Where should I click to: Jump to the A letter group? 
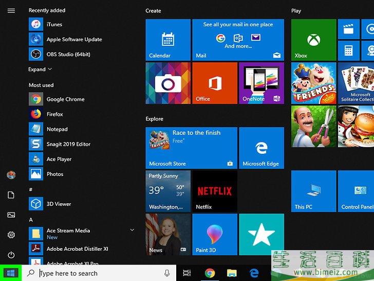pyautogui.click(x=31, y=220)
